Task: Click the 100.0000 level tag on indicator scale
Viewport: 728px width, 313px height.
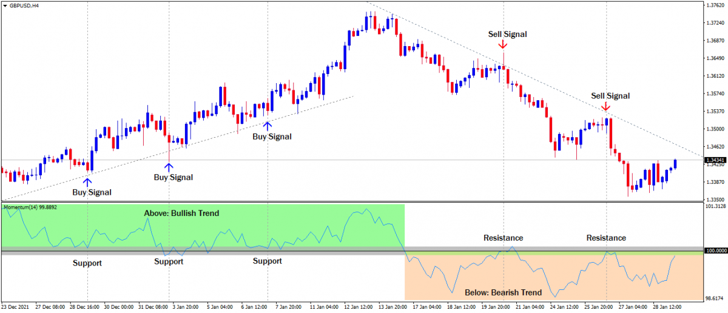Action: coord(716,251)
